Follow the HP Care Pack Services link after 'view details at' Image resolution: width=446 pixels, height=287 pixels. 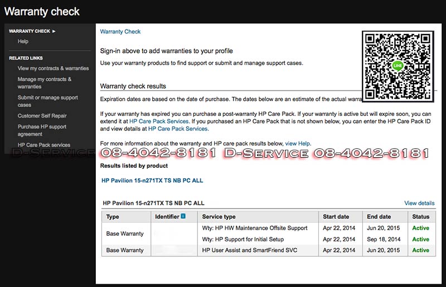click(178, 129)
